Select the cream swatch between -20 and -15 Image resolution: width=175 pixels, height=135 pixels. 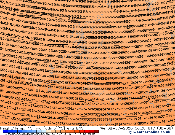(x=48, y=131)
